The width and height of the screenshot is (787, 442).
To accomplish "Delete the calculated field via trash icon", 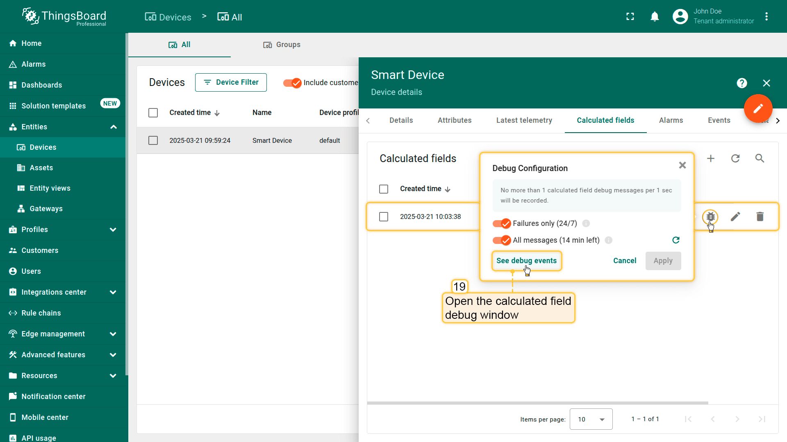I will 760,216.
